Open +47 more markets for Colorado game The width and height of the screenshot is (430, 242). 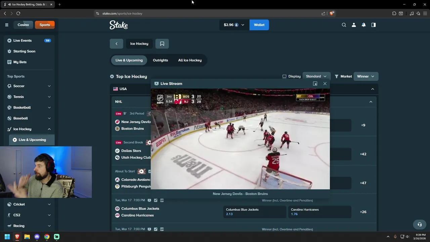point(363,183)
